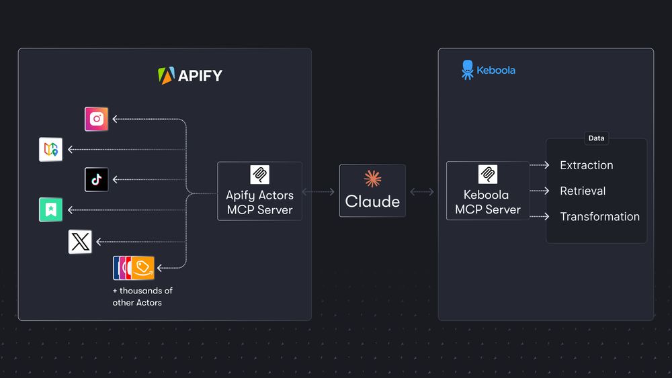This screenshot has height=378, width=672.
Task: Click '+ thousands of other Actors' text
Action: coord(142,297)
